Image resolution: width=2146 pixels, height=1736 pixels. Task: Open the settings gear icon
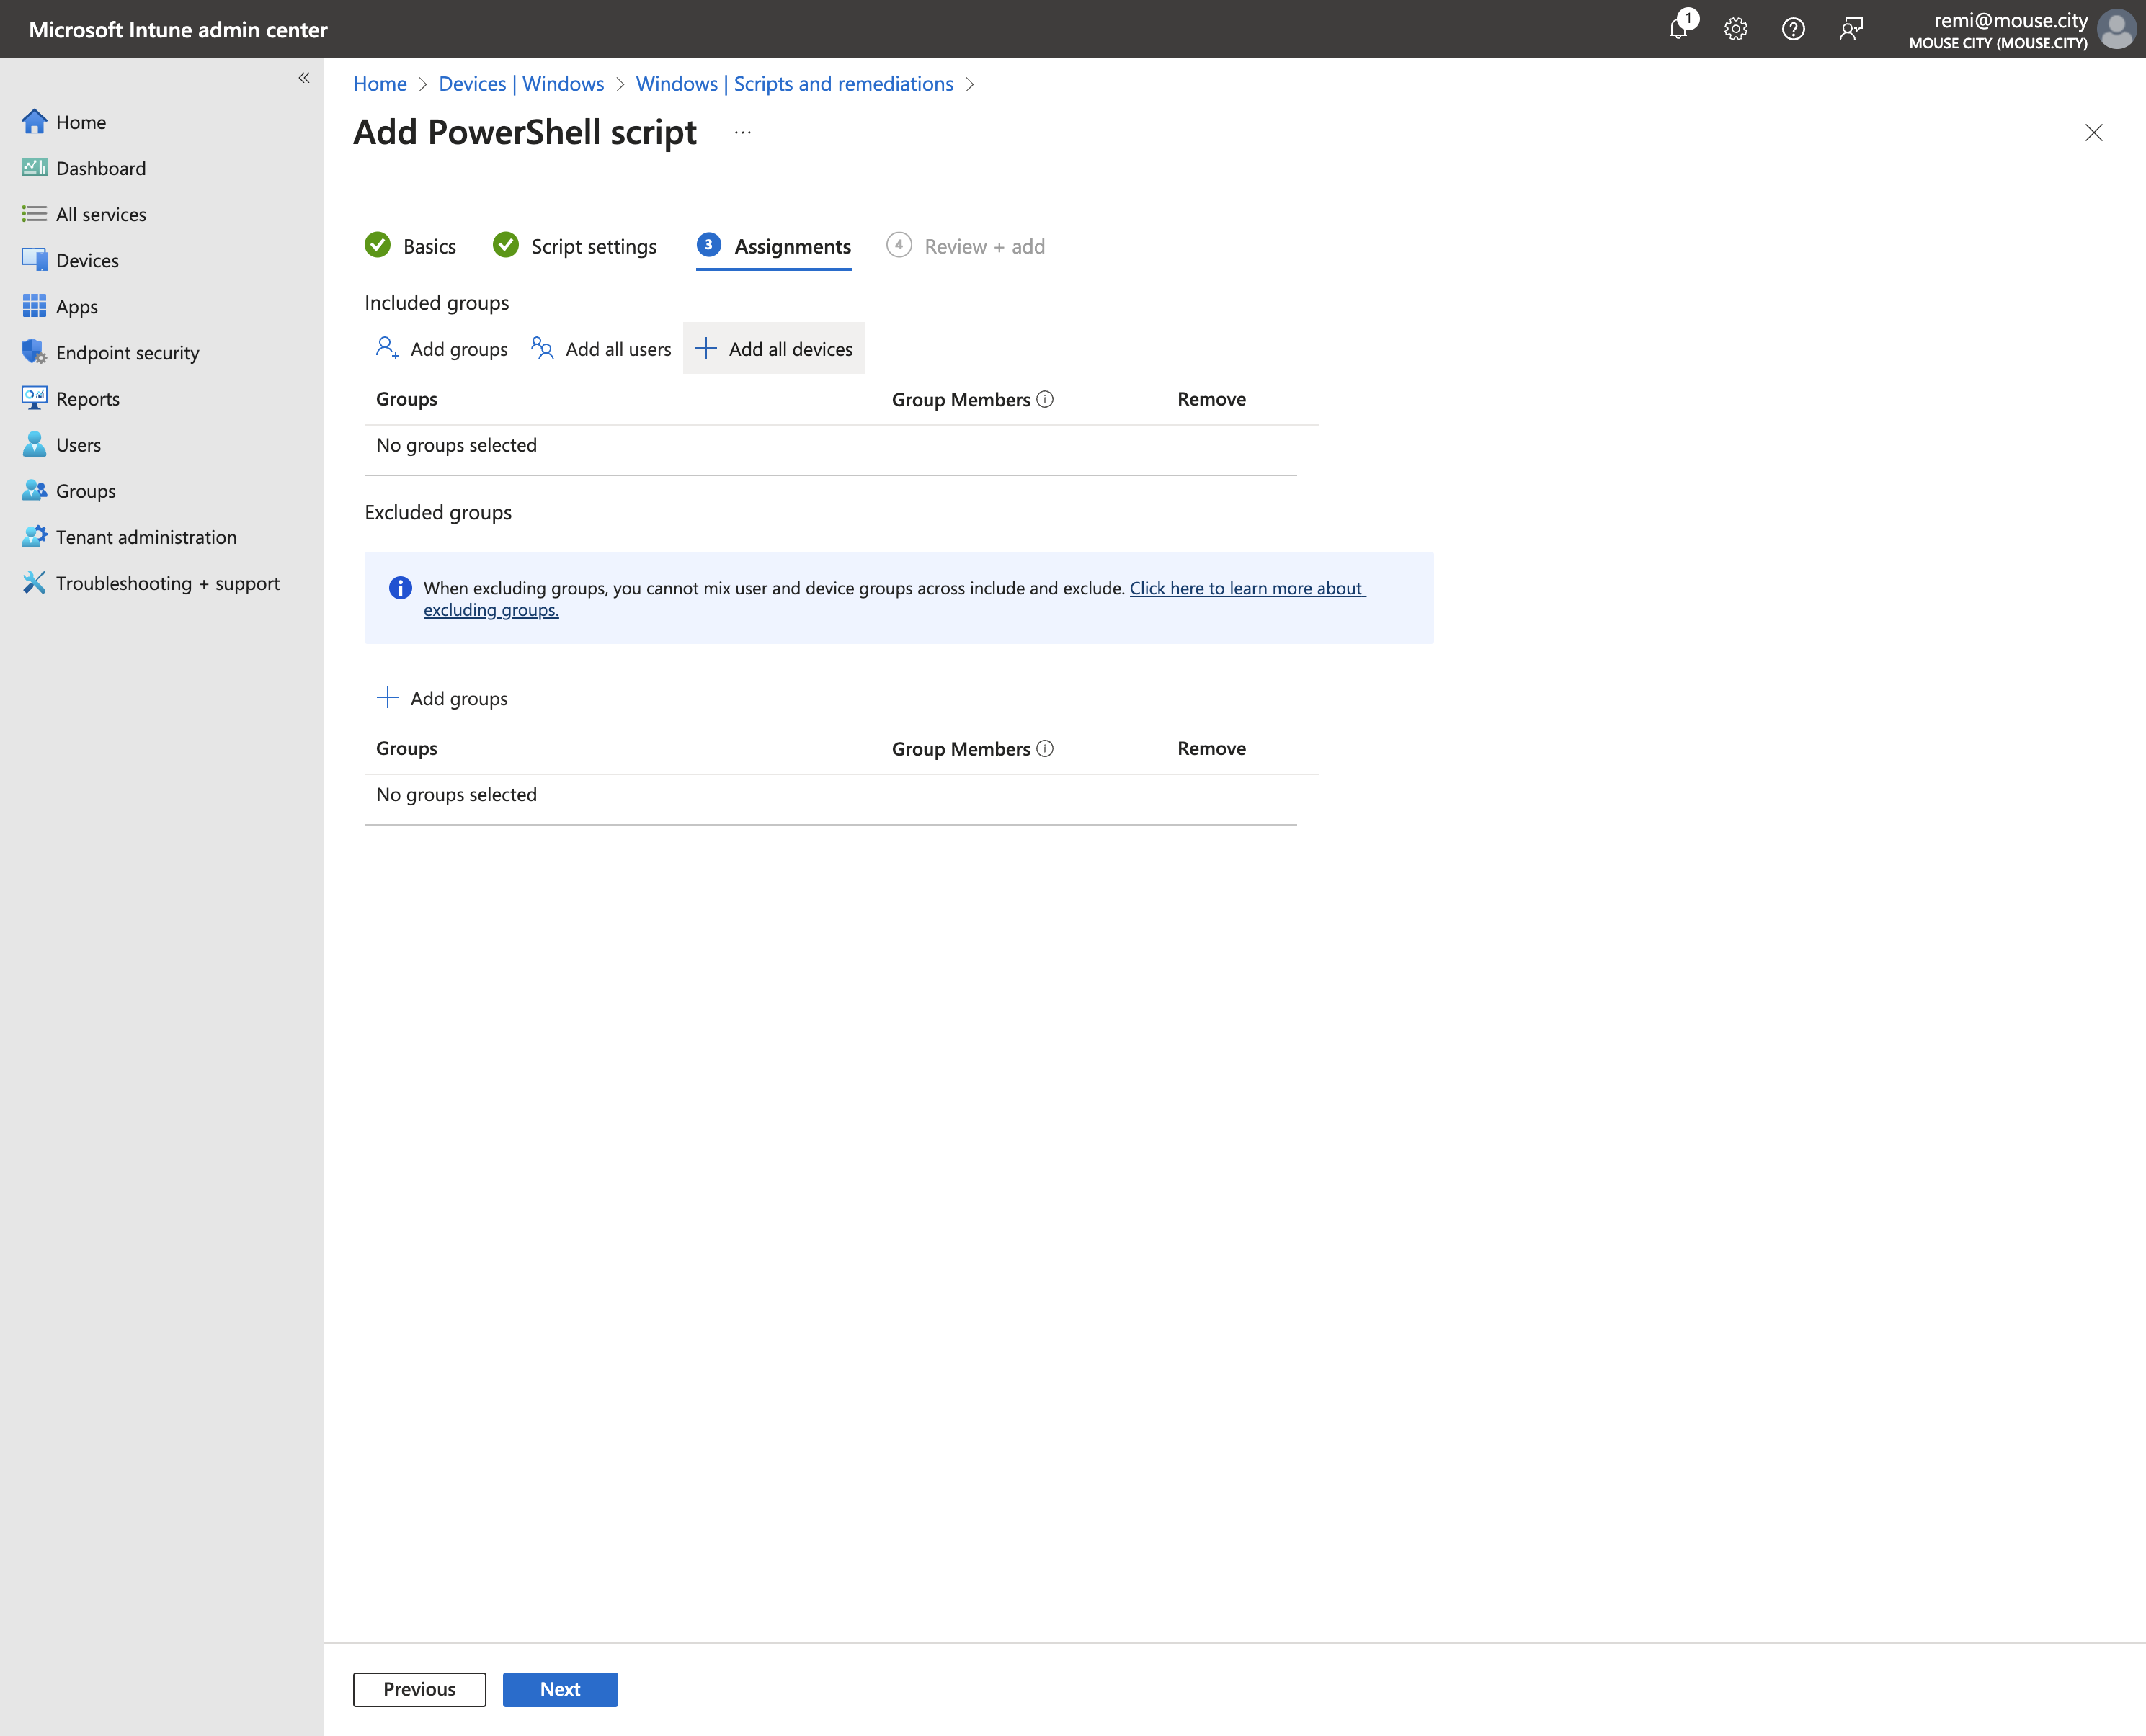point(1736,29)
